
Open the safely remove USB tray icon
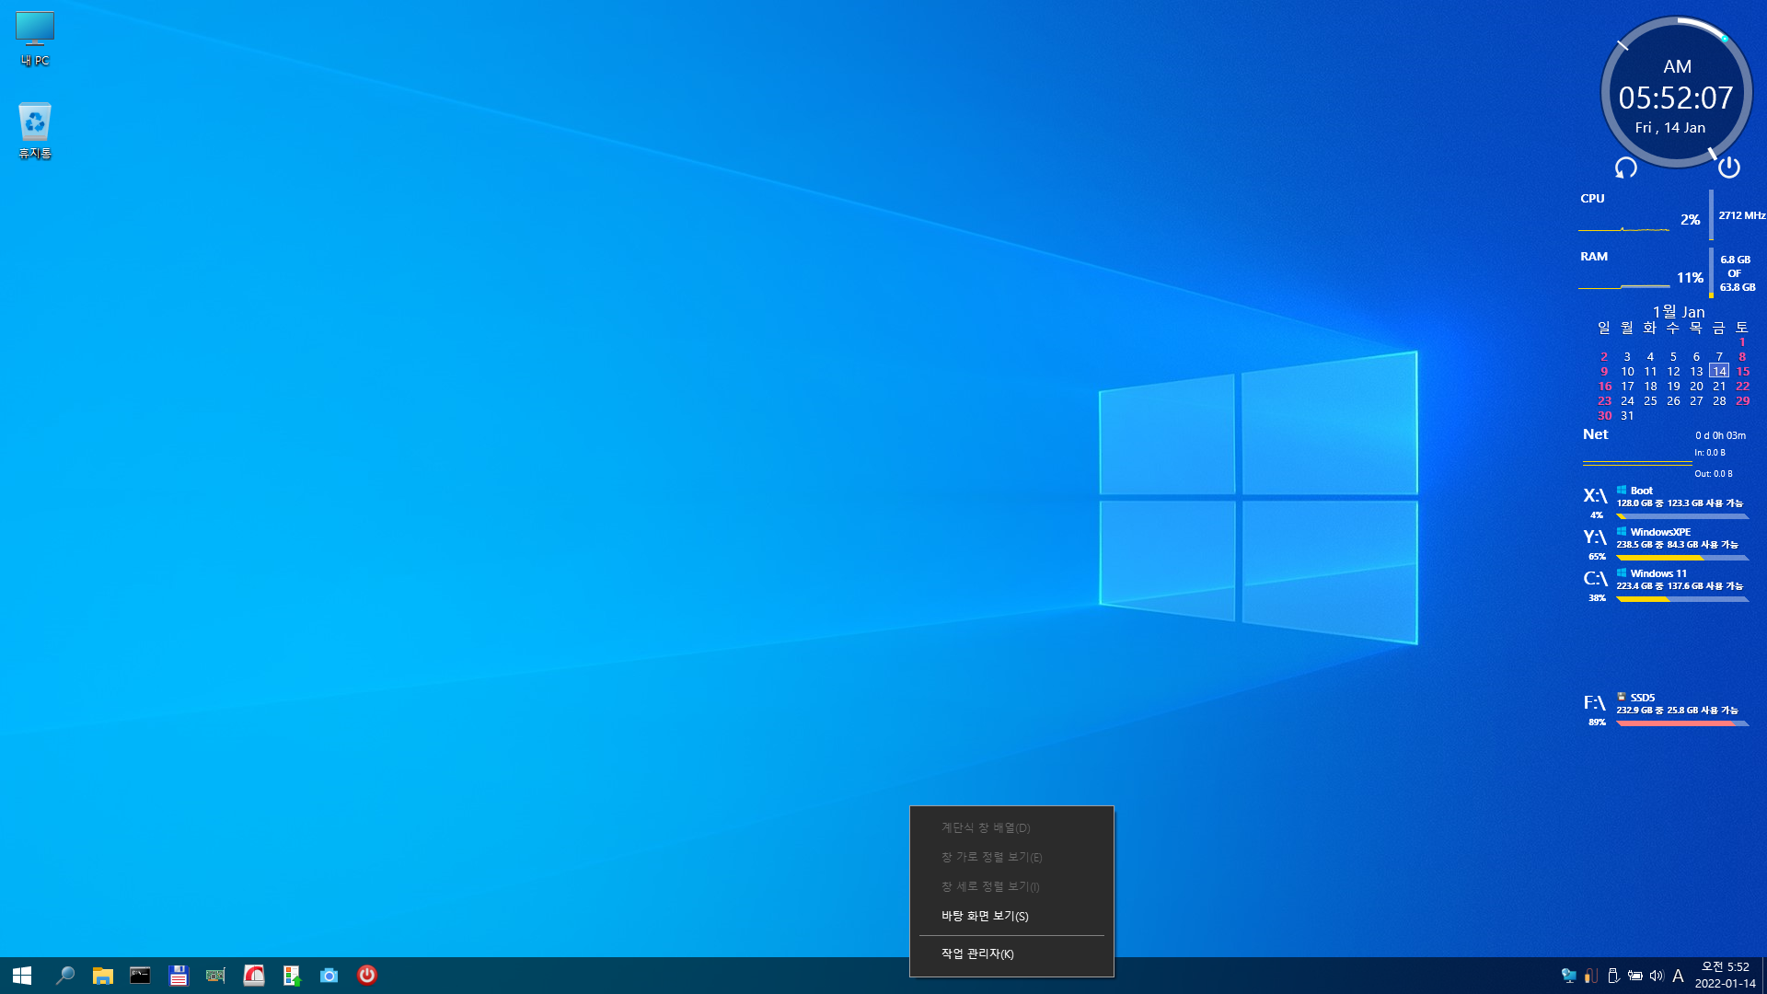pos(1613,976)
